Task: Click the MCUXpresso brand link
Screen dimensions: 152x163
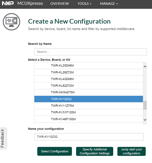Action: 30,3
